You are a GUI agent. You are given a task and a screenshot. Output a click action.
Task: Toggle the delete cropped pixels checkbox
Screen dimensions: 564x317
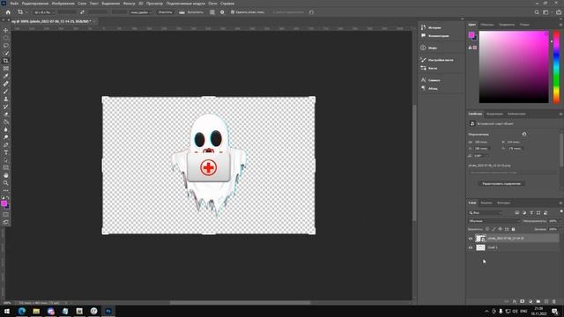[233, 12]
